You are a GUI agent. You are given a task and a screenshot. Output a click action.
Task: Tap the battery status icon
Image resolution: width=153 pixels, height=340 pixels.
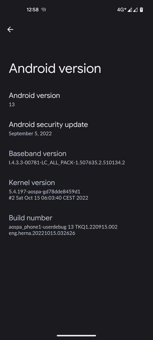pos(141,10)
